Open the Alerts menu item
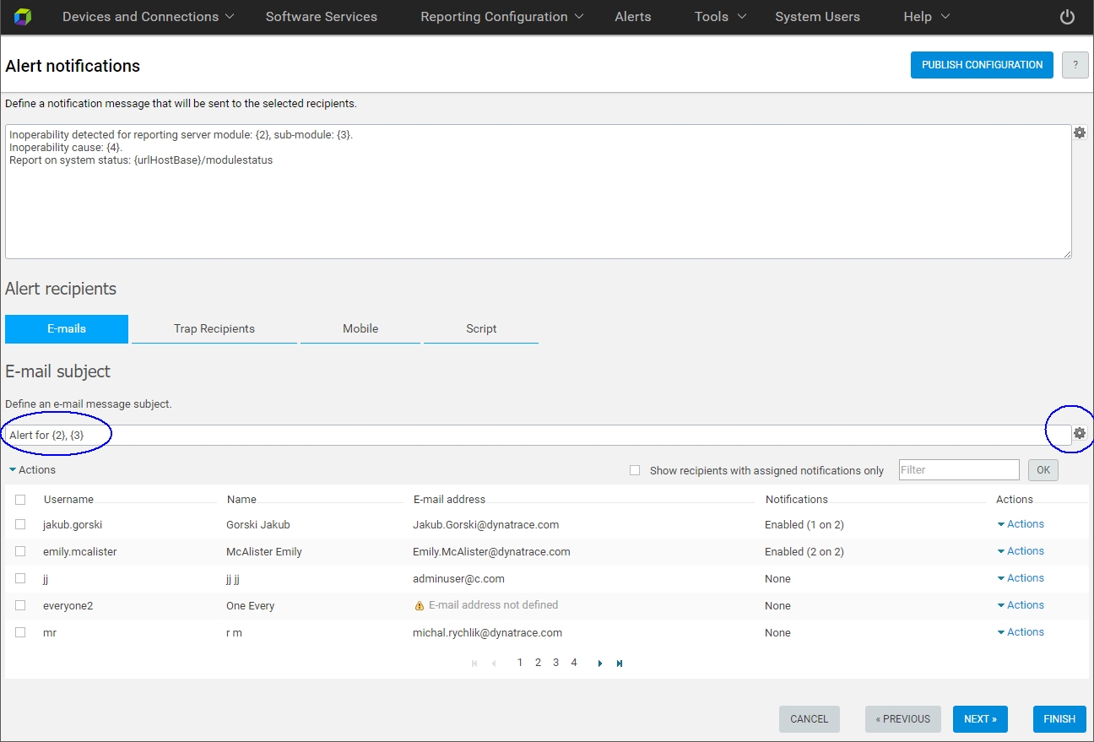 (632, 17)
